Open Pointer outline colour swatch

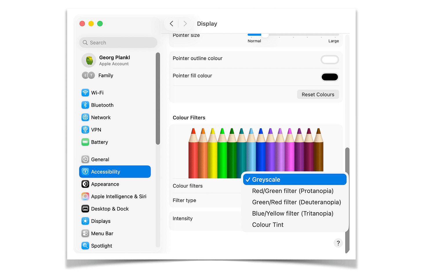click(x=330, y=60)
